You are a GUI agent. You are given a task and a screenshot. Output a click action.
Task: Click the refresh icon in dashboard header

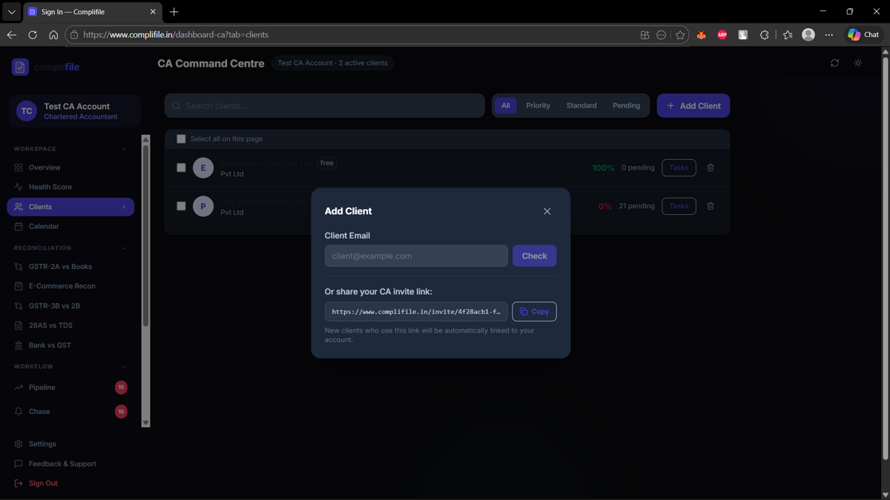[x=834, y=63]
